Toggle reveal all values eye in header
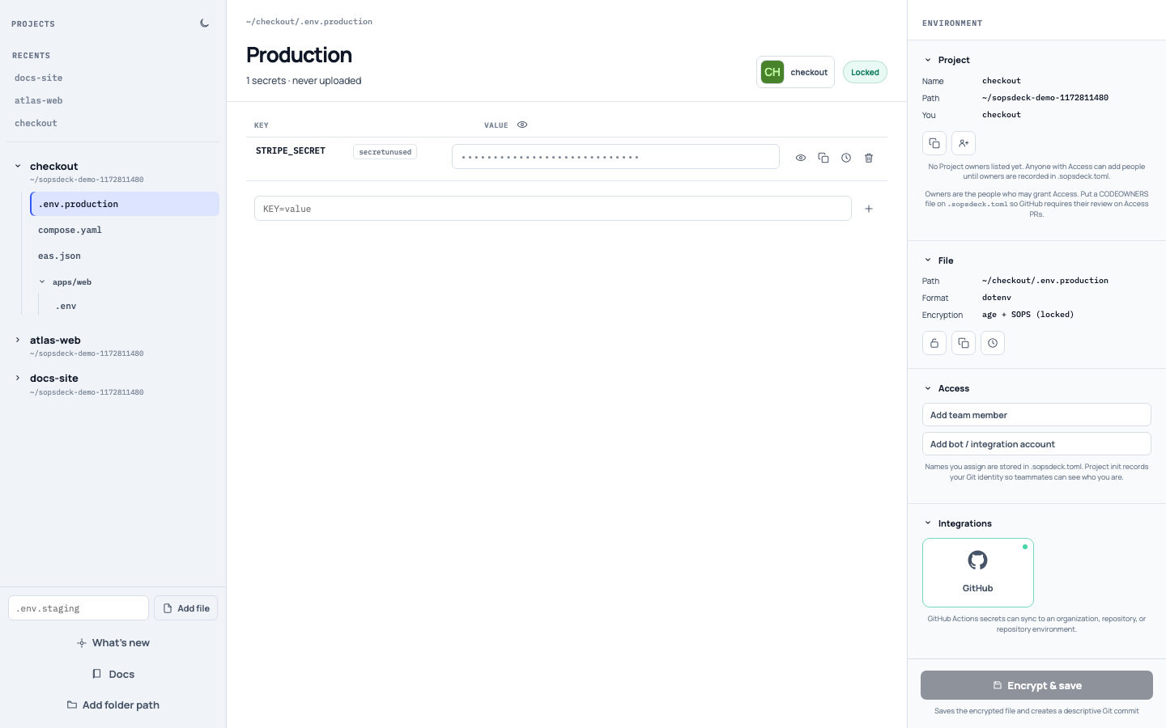Screen dimensions: 1166x728 tap(522, 125)
